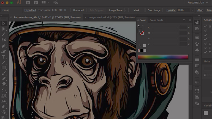Screen dimensions: 212x119
Task: Select the Magic Wand tool
Action: point(4,34)
